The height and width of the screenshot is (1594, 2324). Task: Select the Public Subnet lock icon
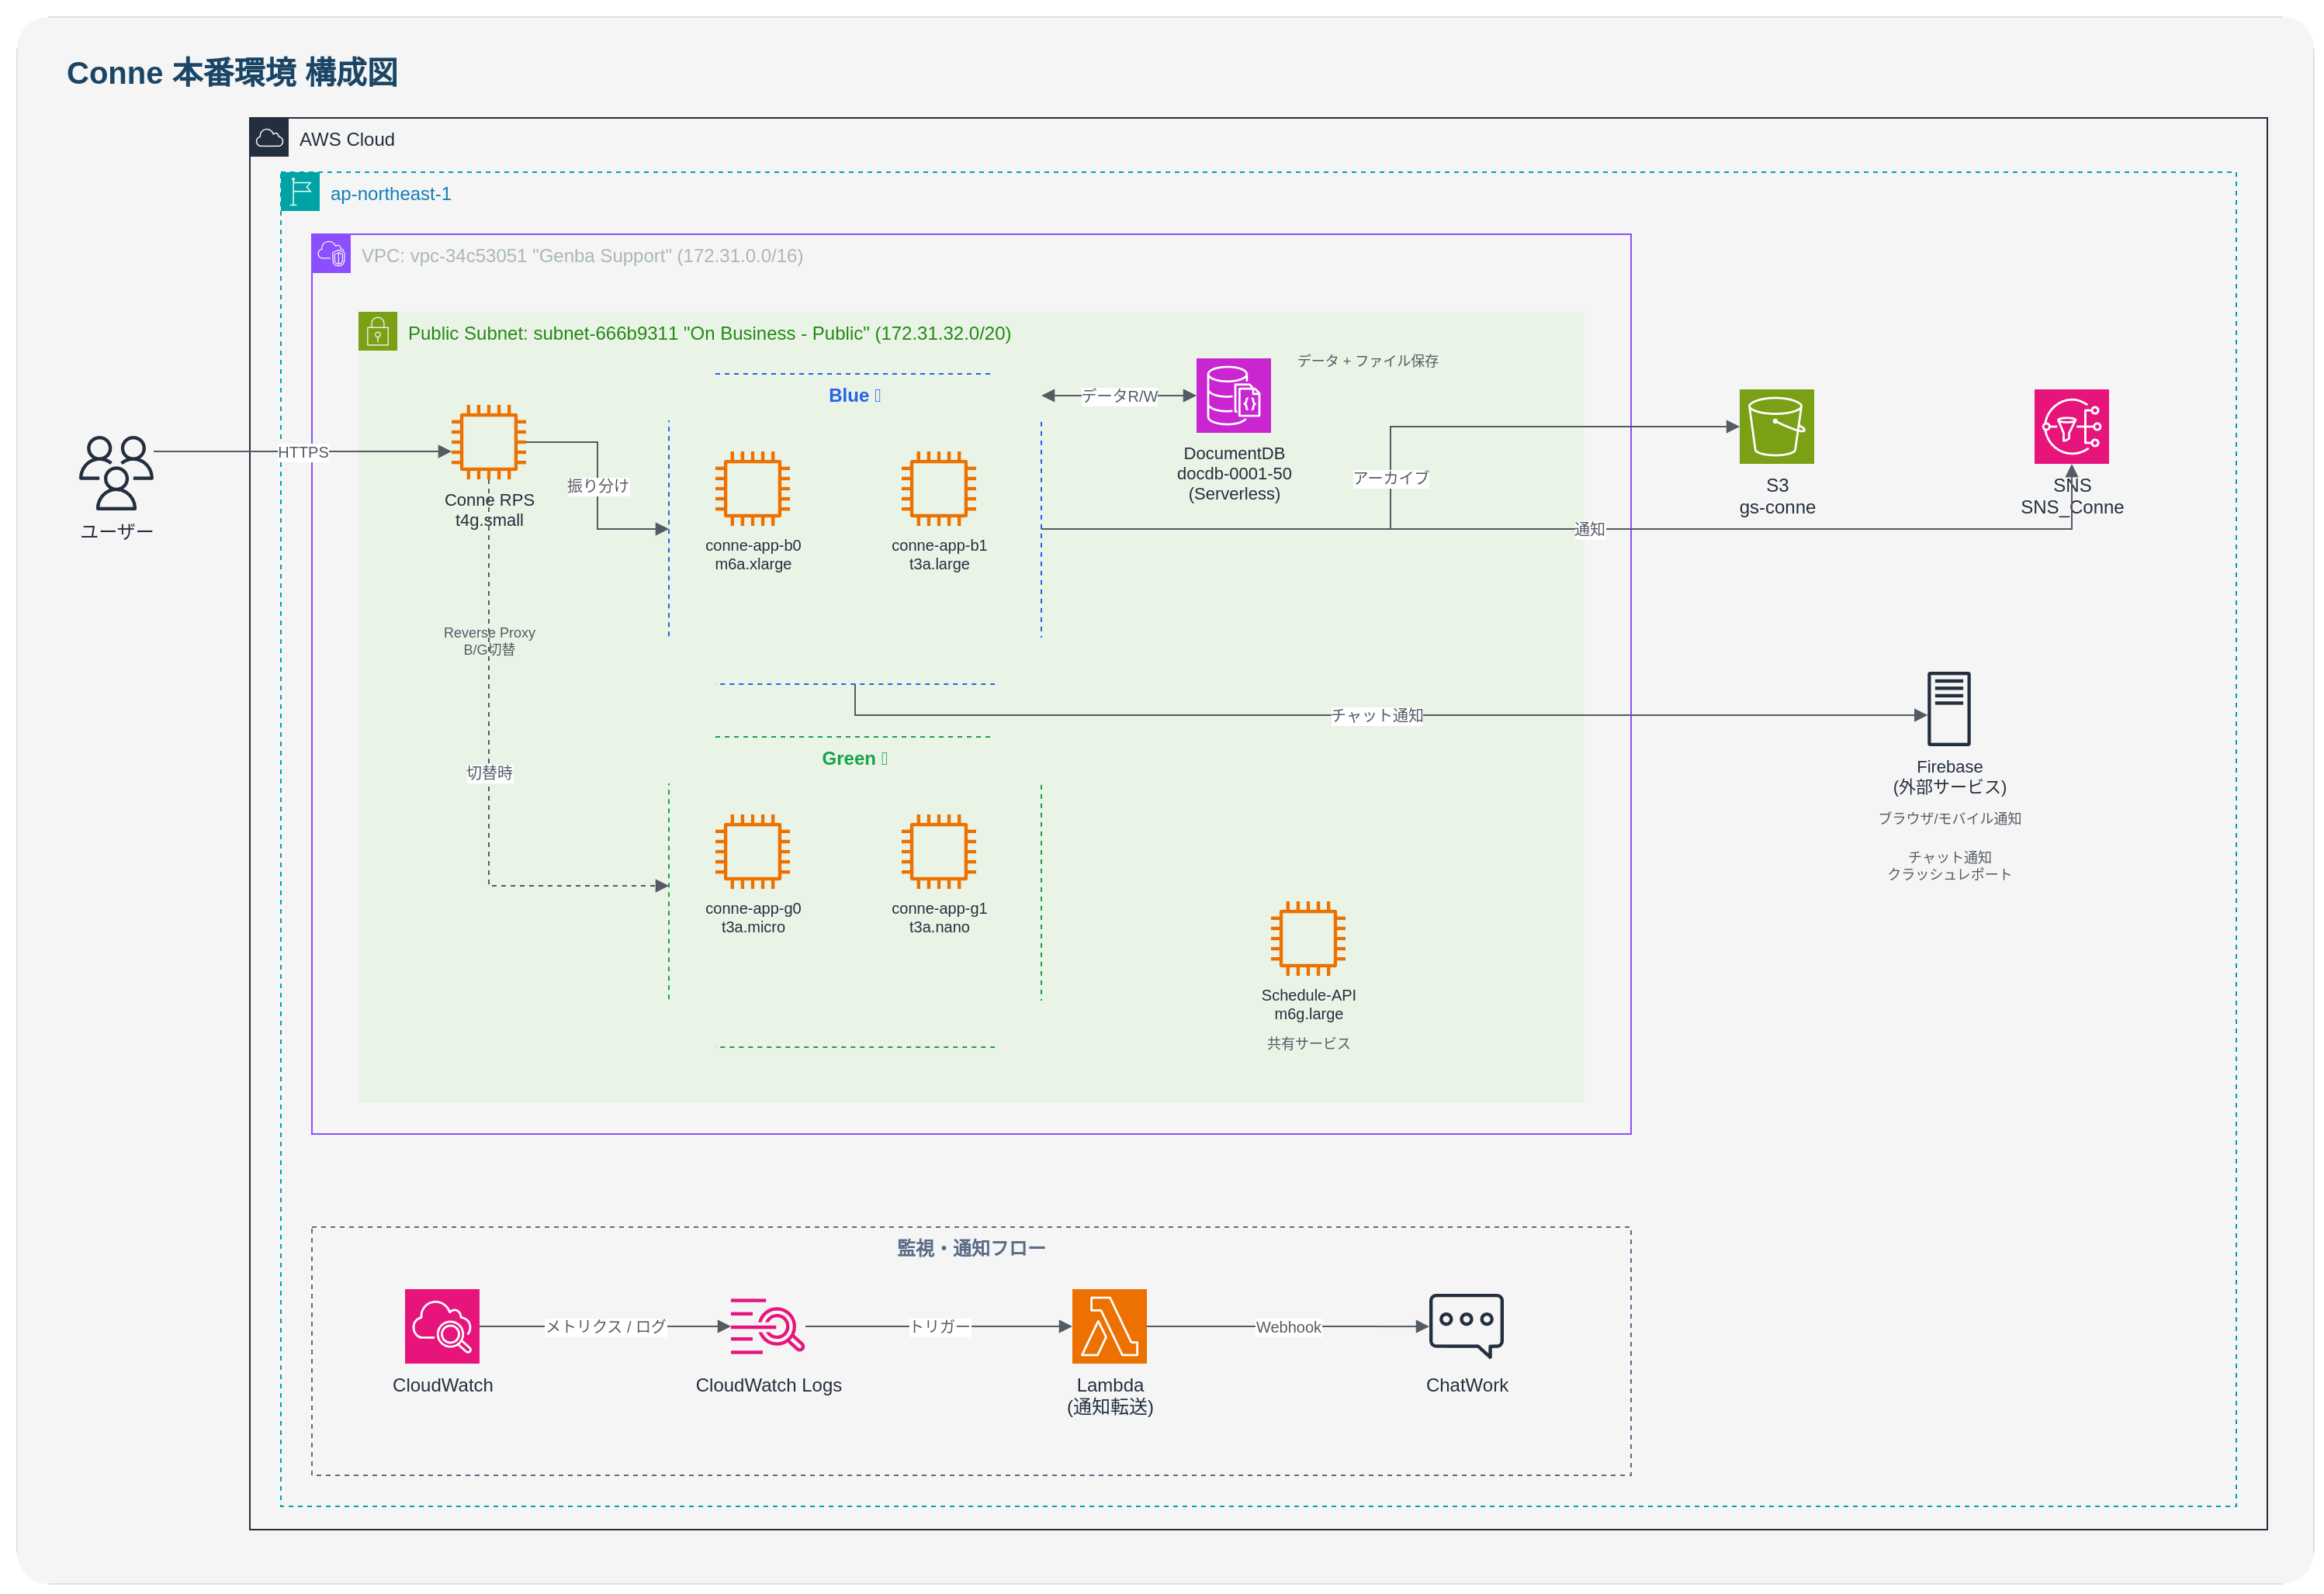pos(377,332)
